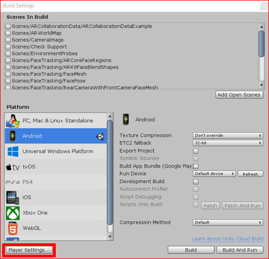Screen dimensions: 269x259
Task: Close the Build Settings window
Action: tap(264, 6)
